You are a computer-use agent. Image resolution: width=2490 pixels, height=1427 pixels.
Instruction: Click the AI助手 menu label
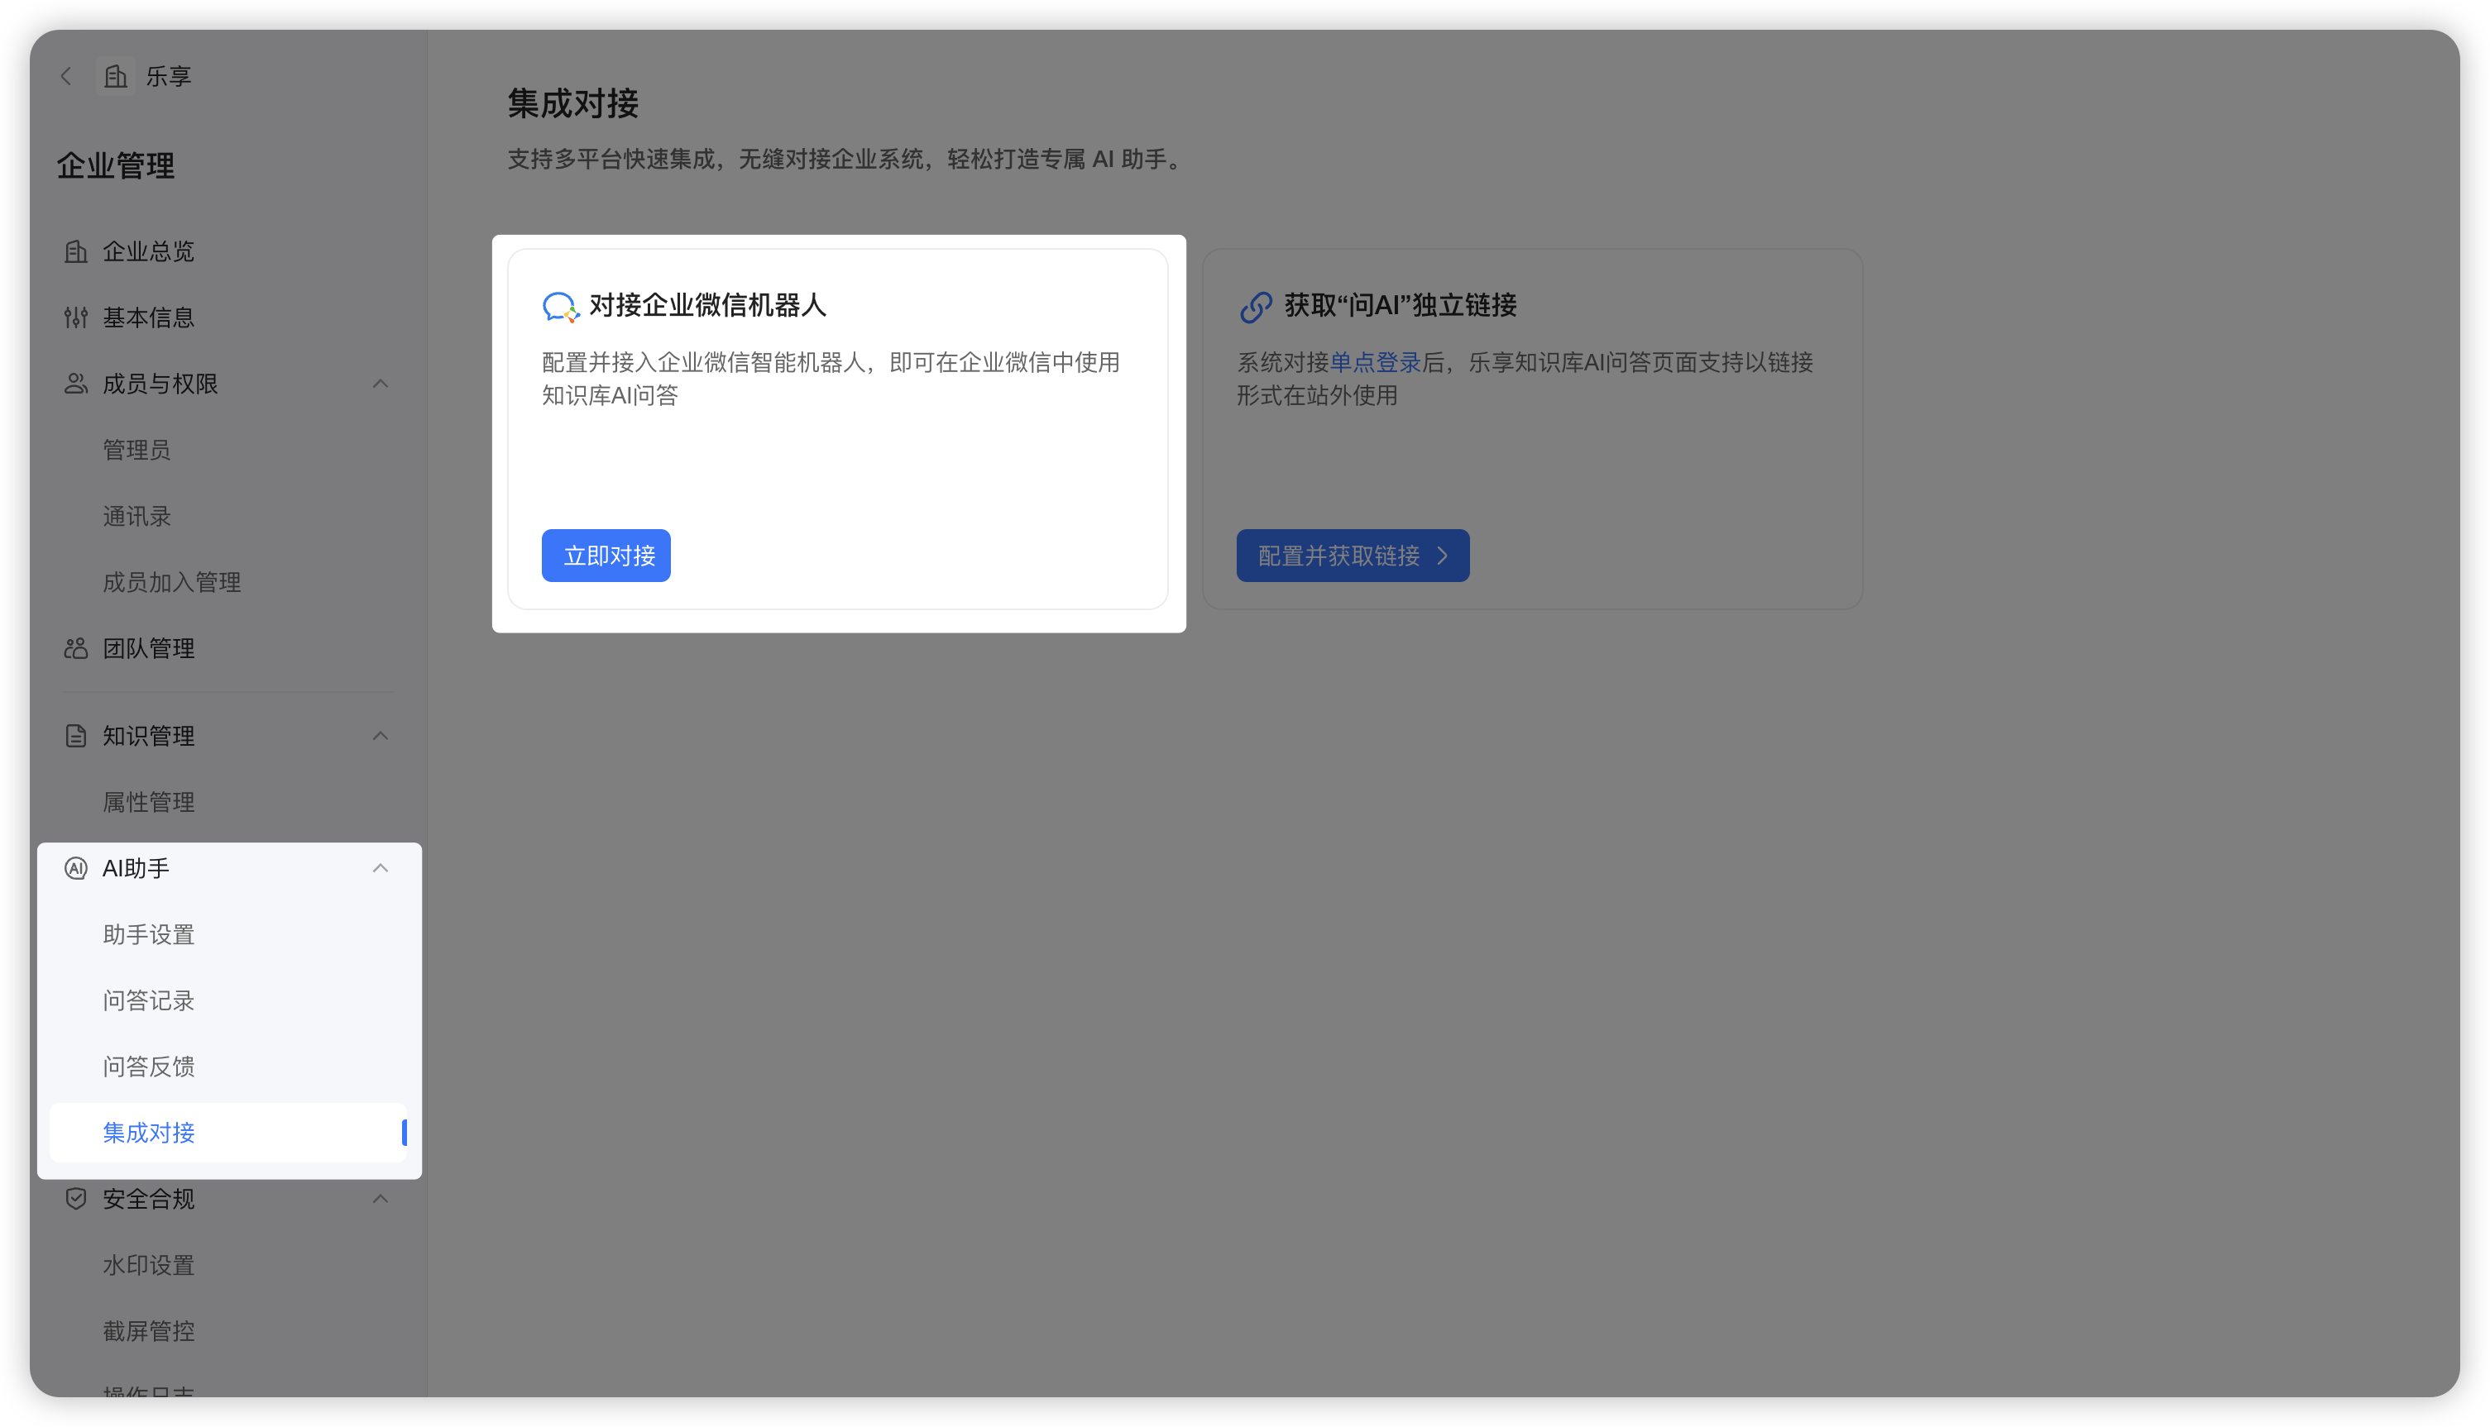tap(136, 868)
